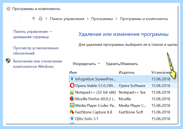Open recent locations dropdown chevron

(27, 19)
